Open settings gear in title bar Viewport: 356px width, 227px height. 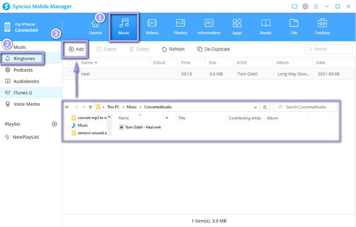(305, 7)
